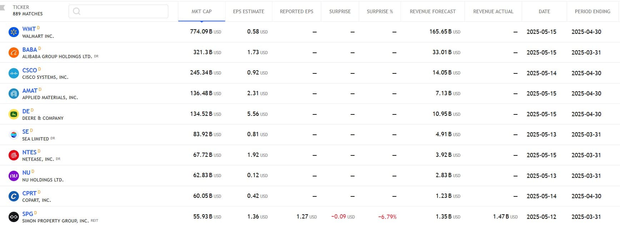
Task: Click SPG reported EPS 1.27
Action: point(307,217)
